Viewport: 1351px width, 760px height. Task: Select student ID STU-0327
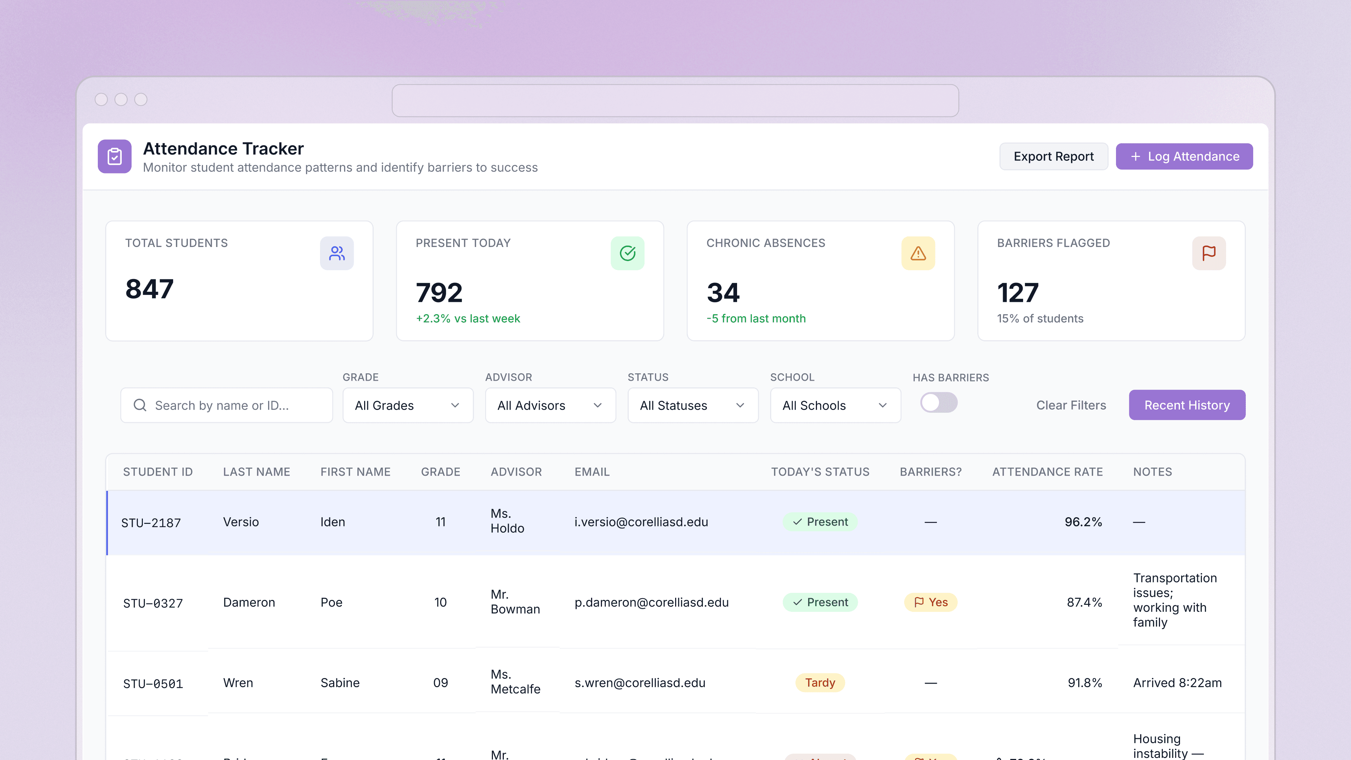(153, 603)
